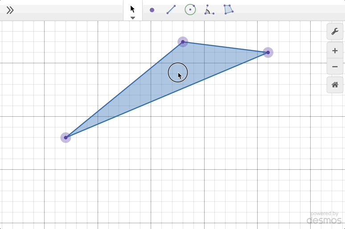Activate the Circle tool
345x229 pixels.
pyautogui.click(x=190, y=10)
